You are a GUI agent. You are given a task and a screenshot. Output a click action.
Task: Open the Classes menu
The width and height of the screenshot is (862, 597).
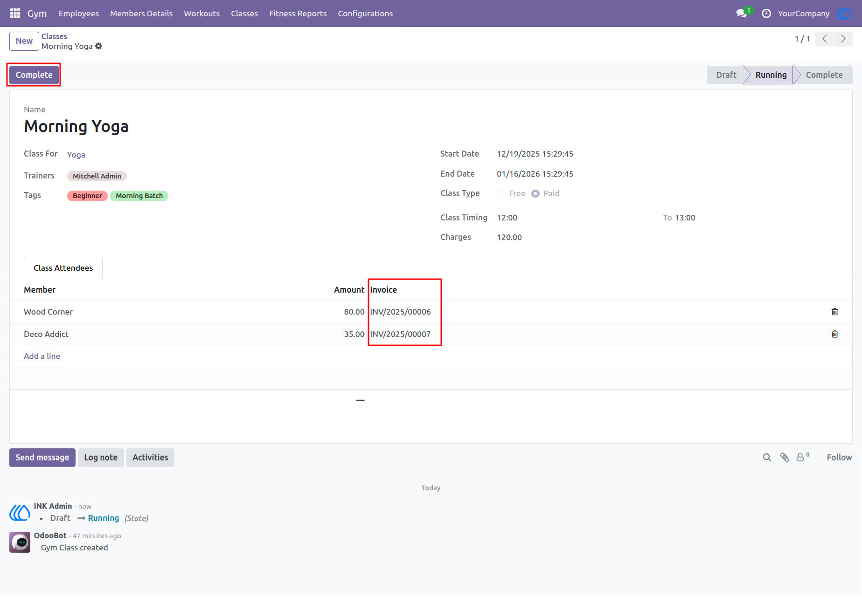pyautogui.click(x=244, y=14)
